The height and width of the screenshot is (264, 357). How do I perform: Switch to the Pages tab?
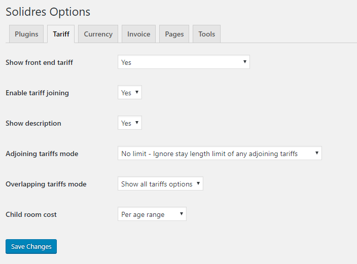click(174, 34)
